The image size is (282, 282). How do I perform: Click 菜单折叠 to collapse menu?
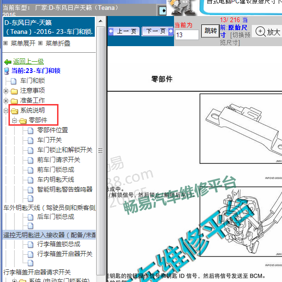[58, 43]
